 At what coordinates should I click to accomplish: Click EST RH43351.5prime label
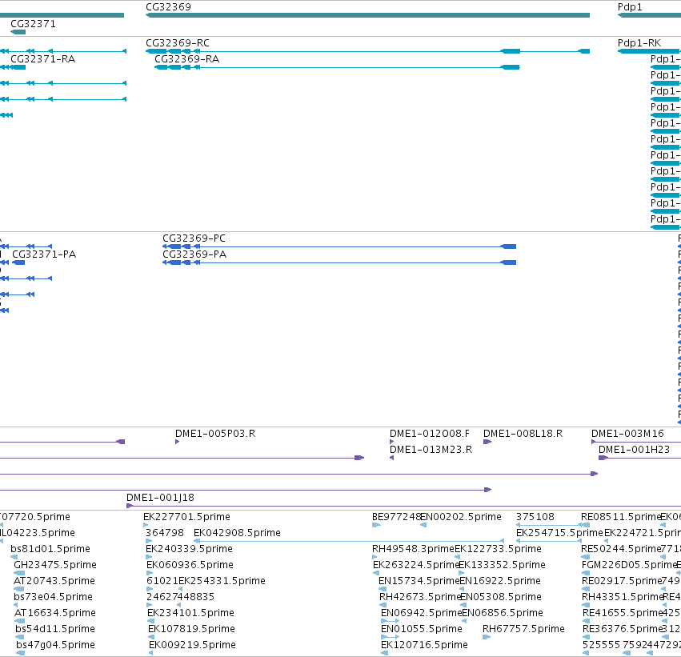622,597
